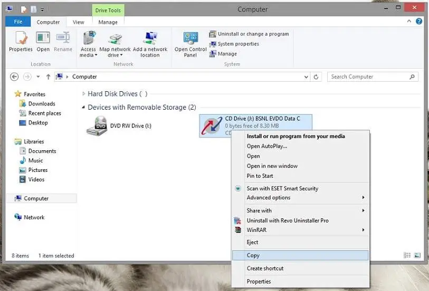
Task: Open address bar history dropdown
Action: 306,77
